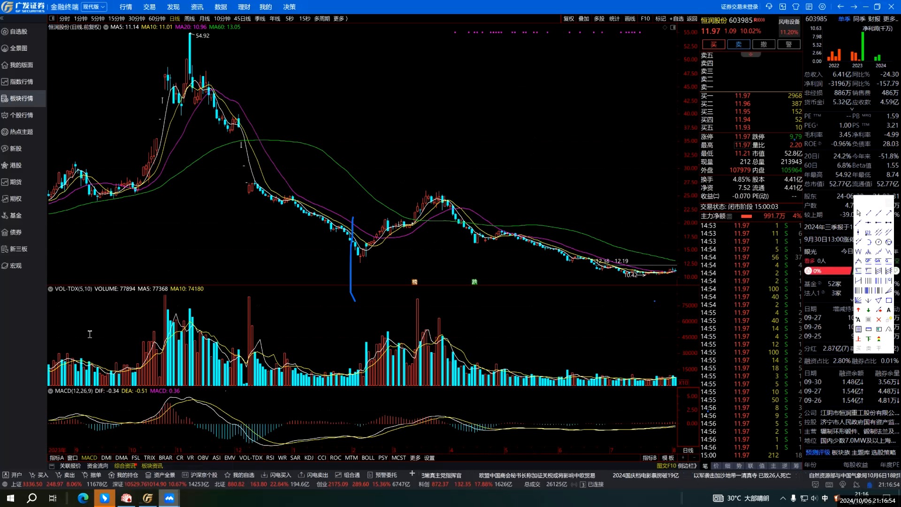The width and height of the screenshot is (901, 507).
Task: Collapse the MACD indicator pane toggle
Action: click(x=50, y=391)
